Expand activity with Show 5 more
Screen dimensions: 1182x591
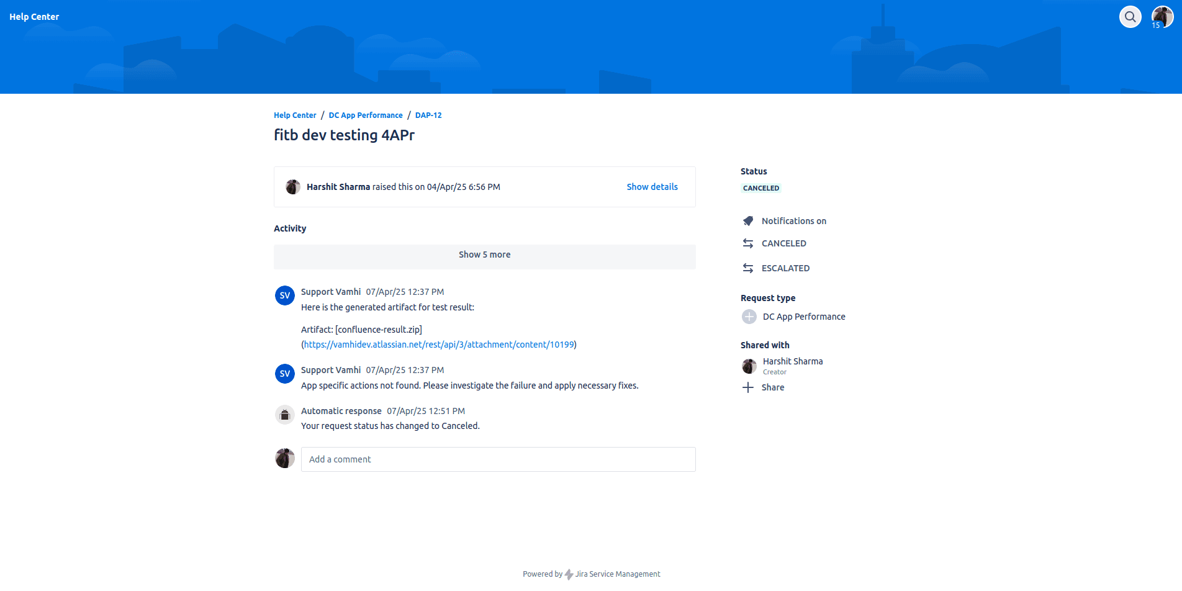(484, 255)
